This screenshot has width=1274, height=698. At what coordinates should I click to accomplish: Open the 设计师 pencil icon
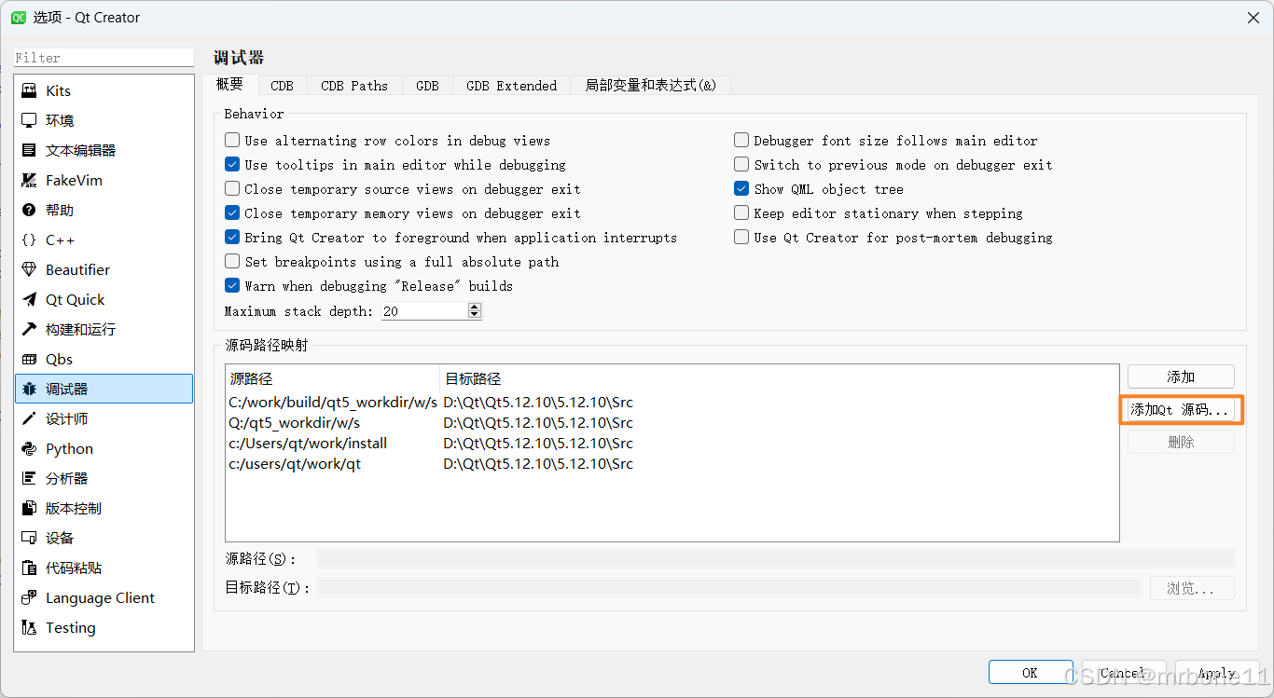[x=29, y=418]
